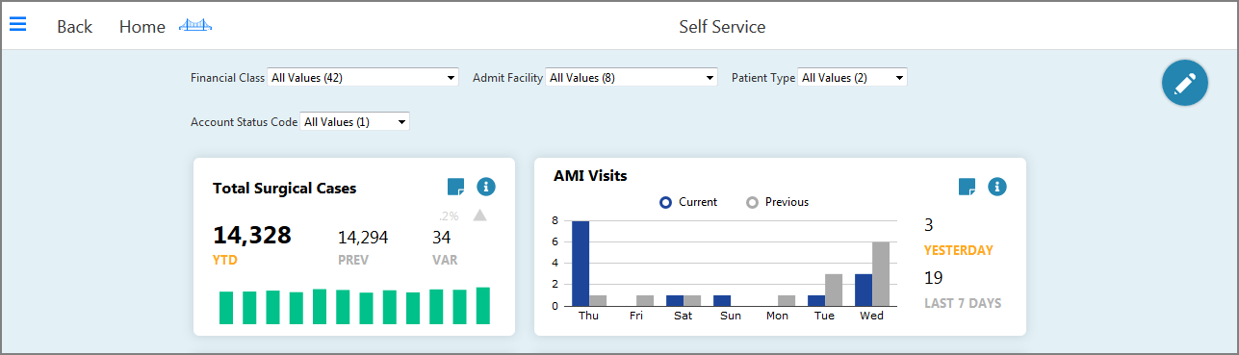Go Back to previous page
Screen dimensions: 1239x355
pos(74,27)
